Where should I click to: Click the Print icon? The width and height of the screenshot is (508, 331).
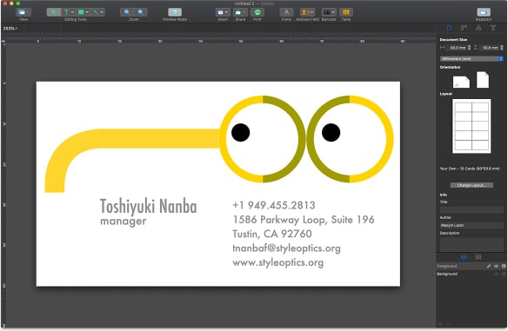257,12
